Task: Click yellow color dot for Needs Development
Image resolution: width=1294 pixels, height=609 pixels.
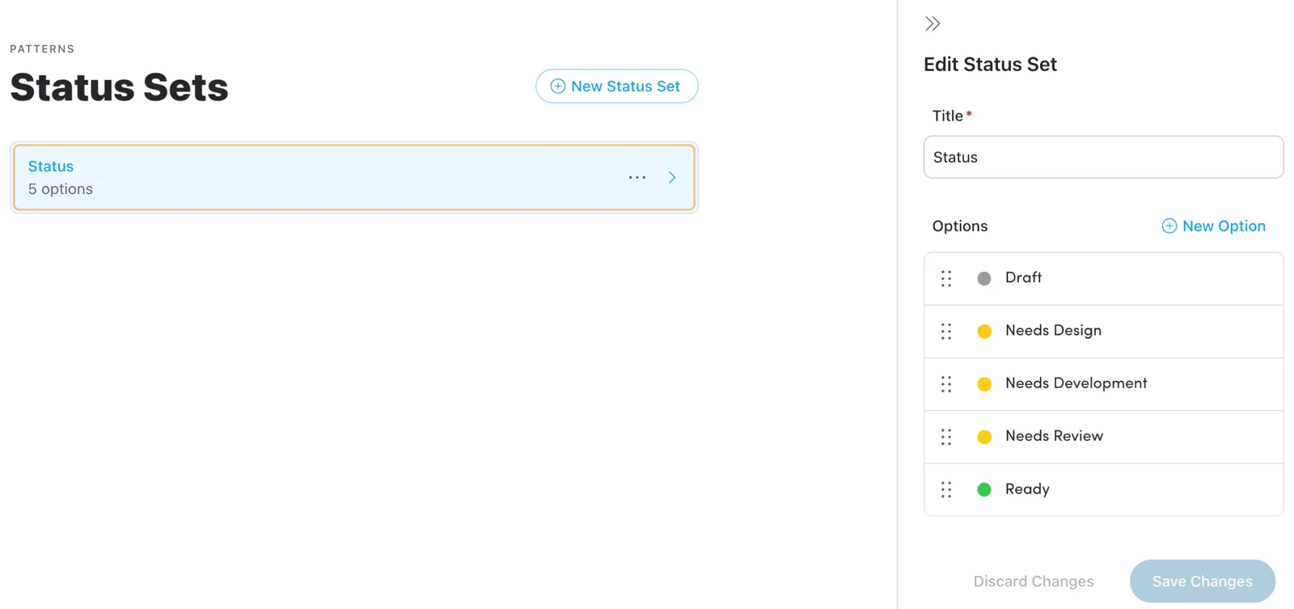Action: click(x=984, y=384)
